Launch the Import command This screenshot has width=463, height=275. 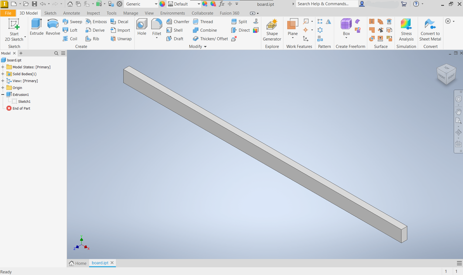point(120,30)
